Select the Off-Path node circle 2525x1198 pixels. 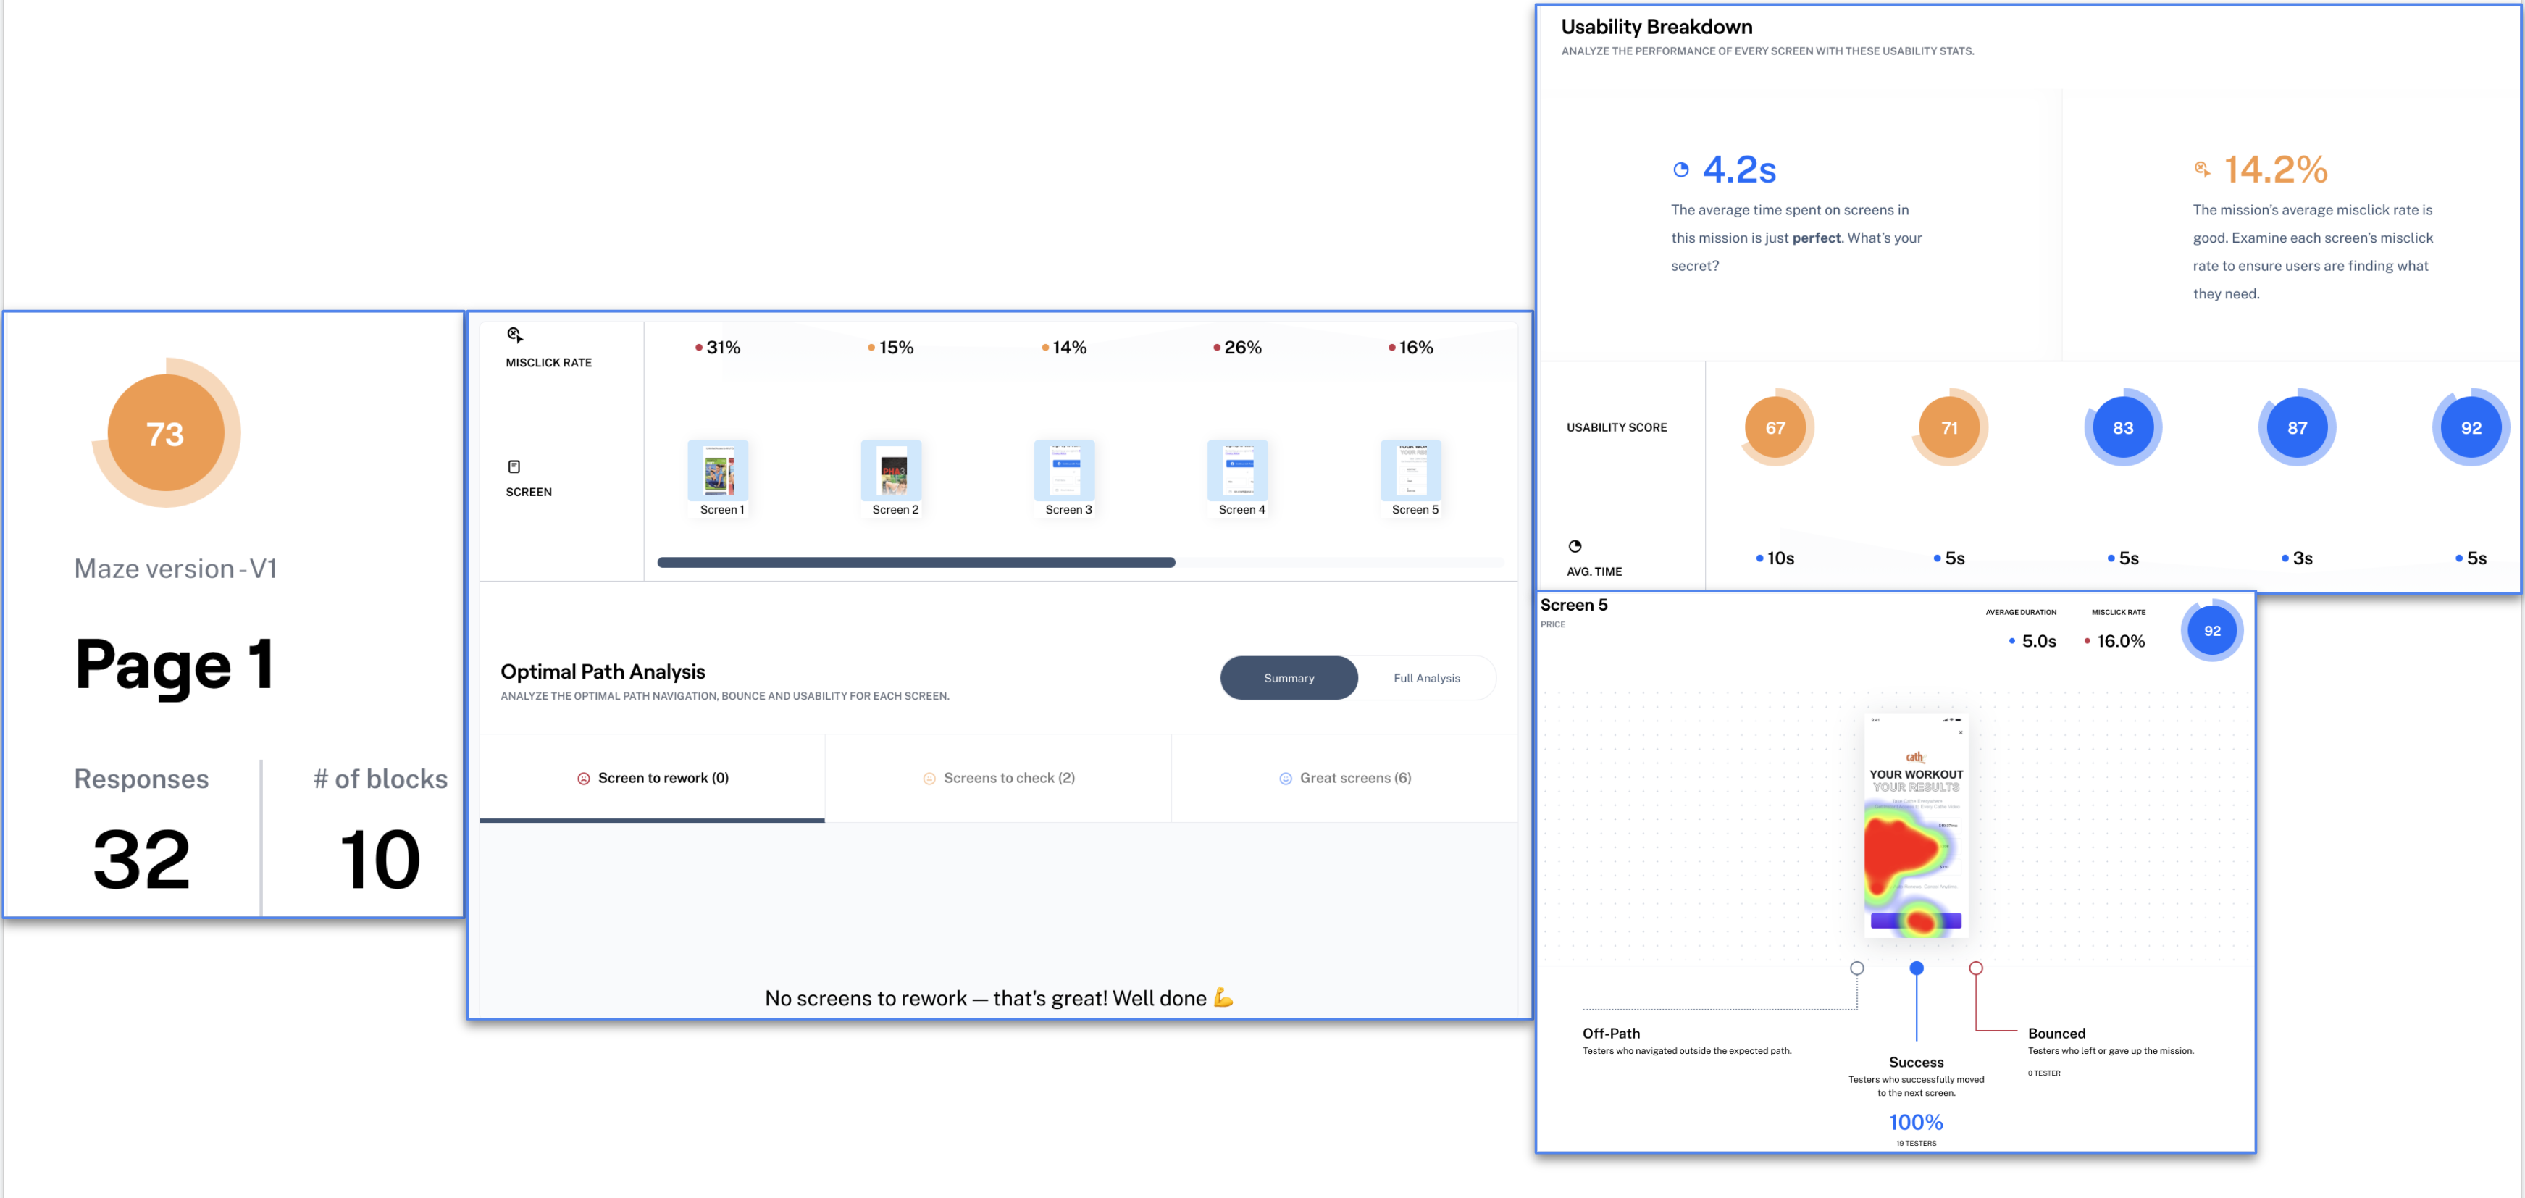(1856, 968)
